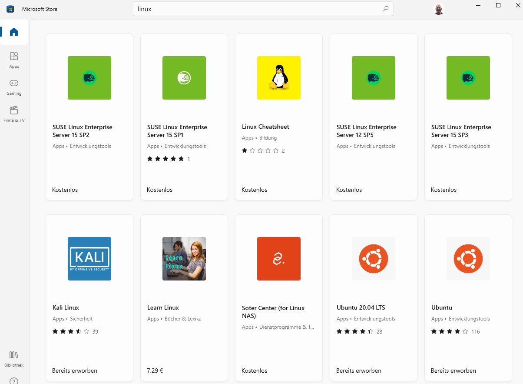Click the five-star rating on SUSE 15 SP1

click(166, 159)
